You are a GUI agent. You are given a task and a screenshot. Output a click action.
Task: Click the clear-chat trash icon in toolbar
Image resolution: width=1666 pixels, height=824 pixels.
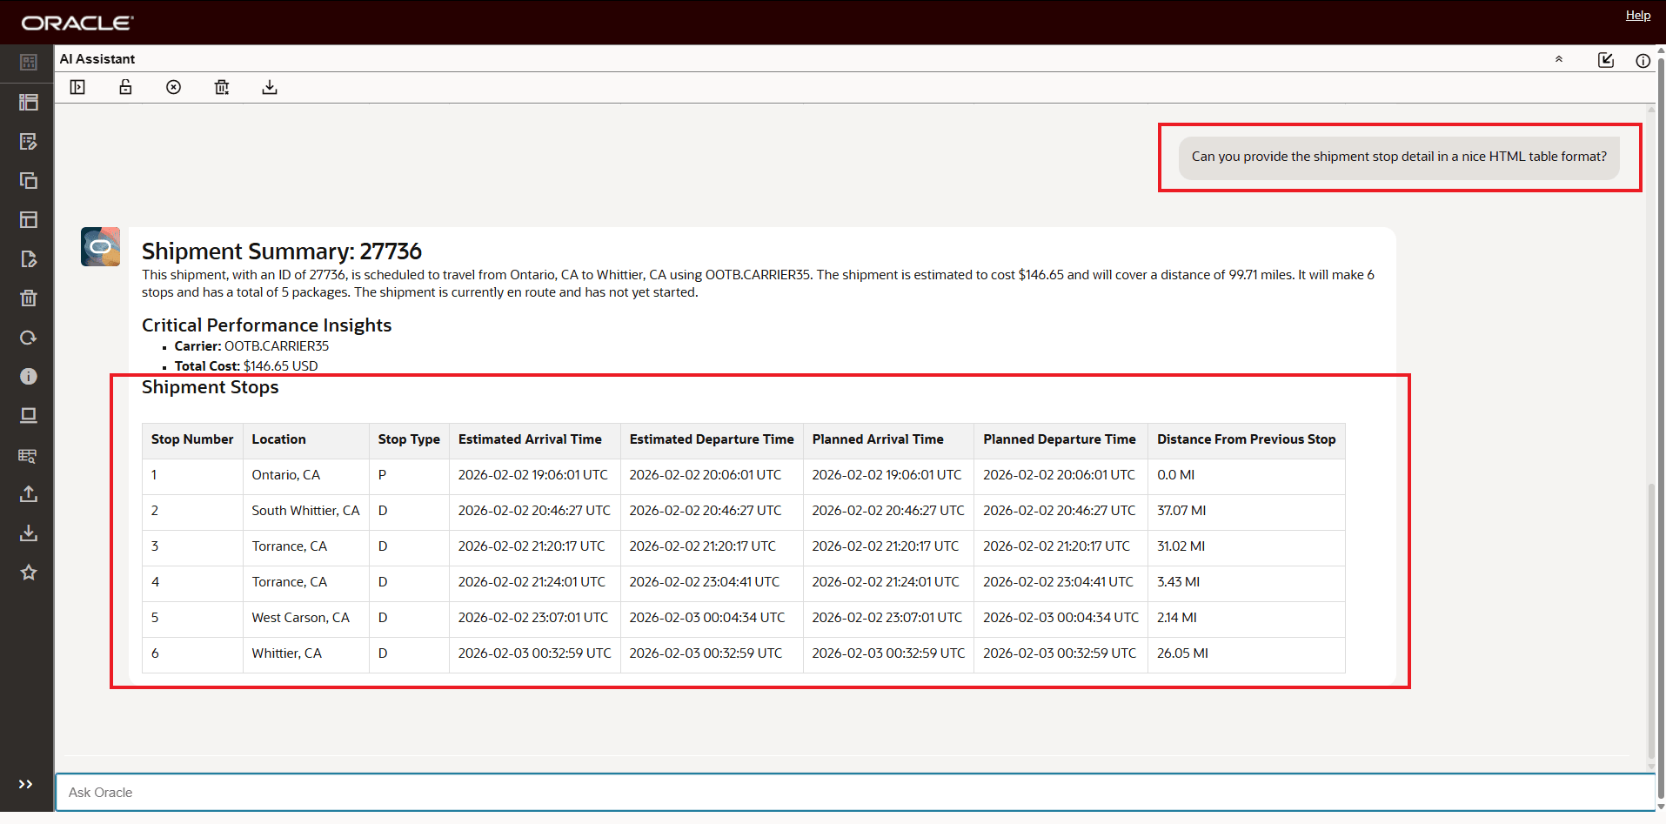tap(222, 87)
